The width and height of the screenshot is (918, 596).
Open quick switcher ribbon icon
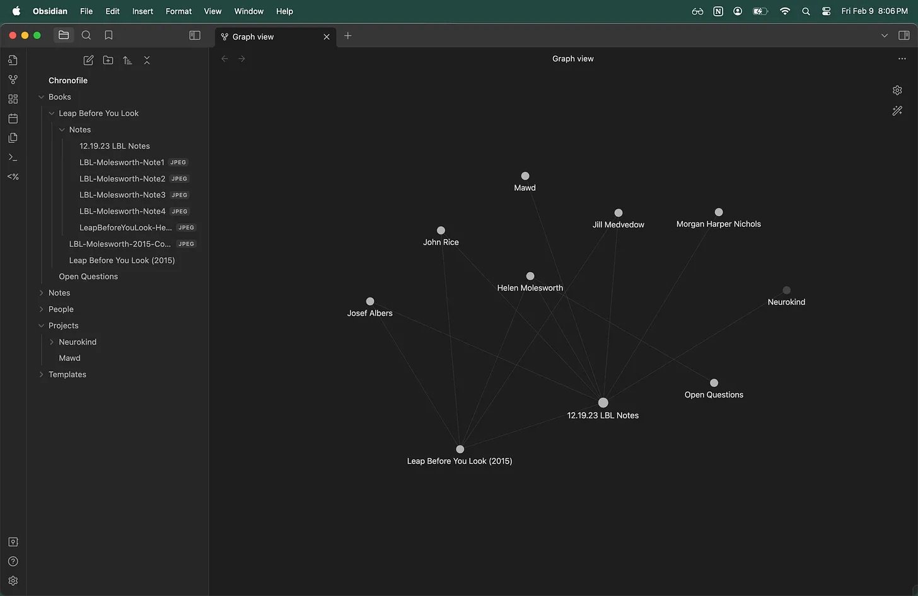[13, 60]
